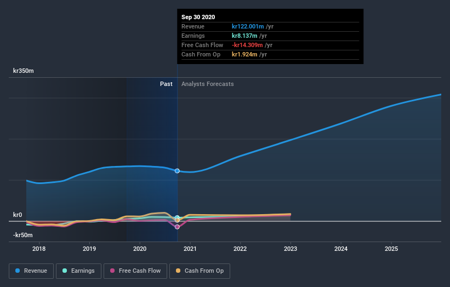Click the Cash From Op label in the tooltip
Image resolution: width=450 pixels, height=287 pixels.
pos(201,54)
